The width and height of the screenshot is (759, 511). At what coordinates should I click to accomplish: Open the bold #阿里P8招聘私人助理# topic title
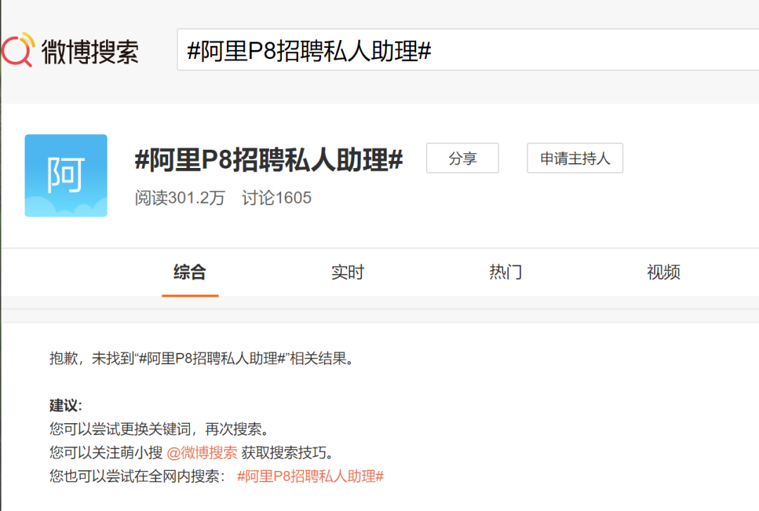pyautogui.click(x=268, y=160)
